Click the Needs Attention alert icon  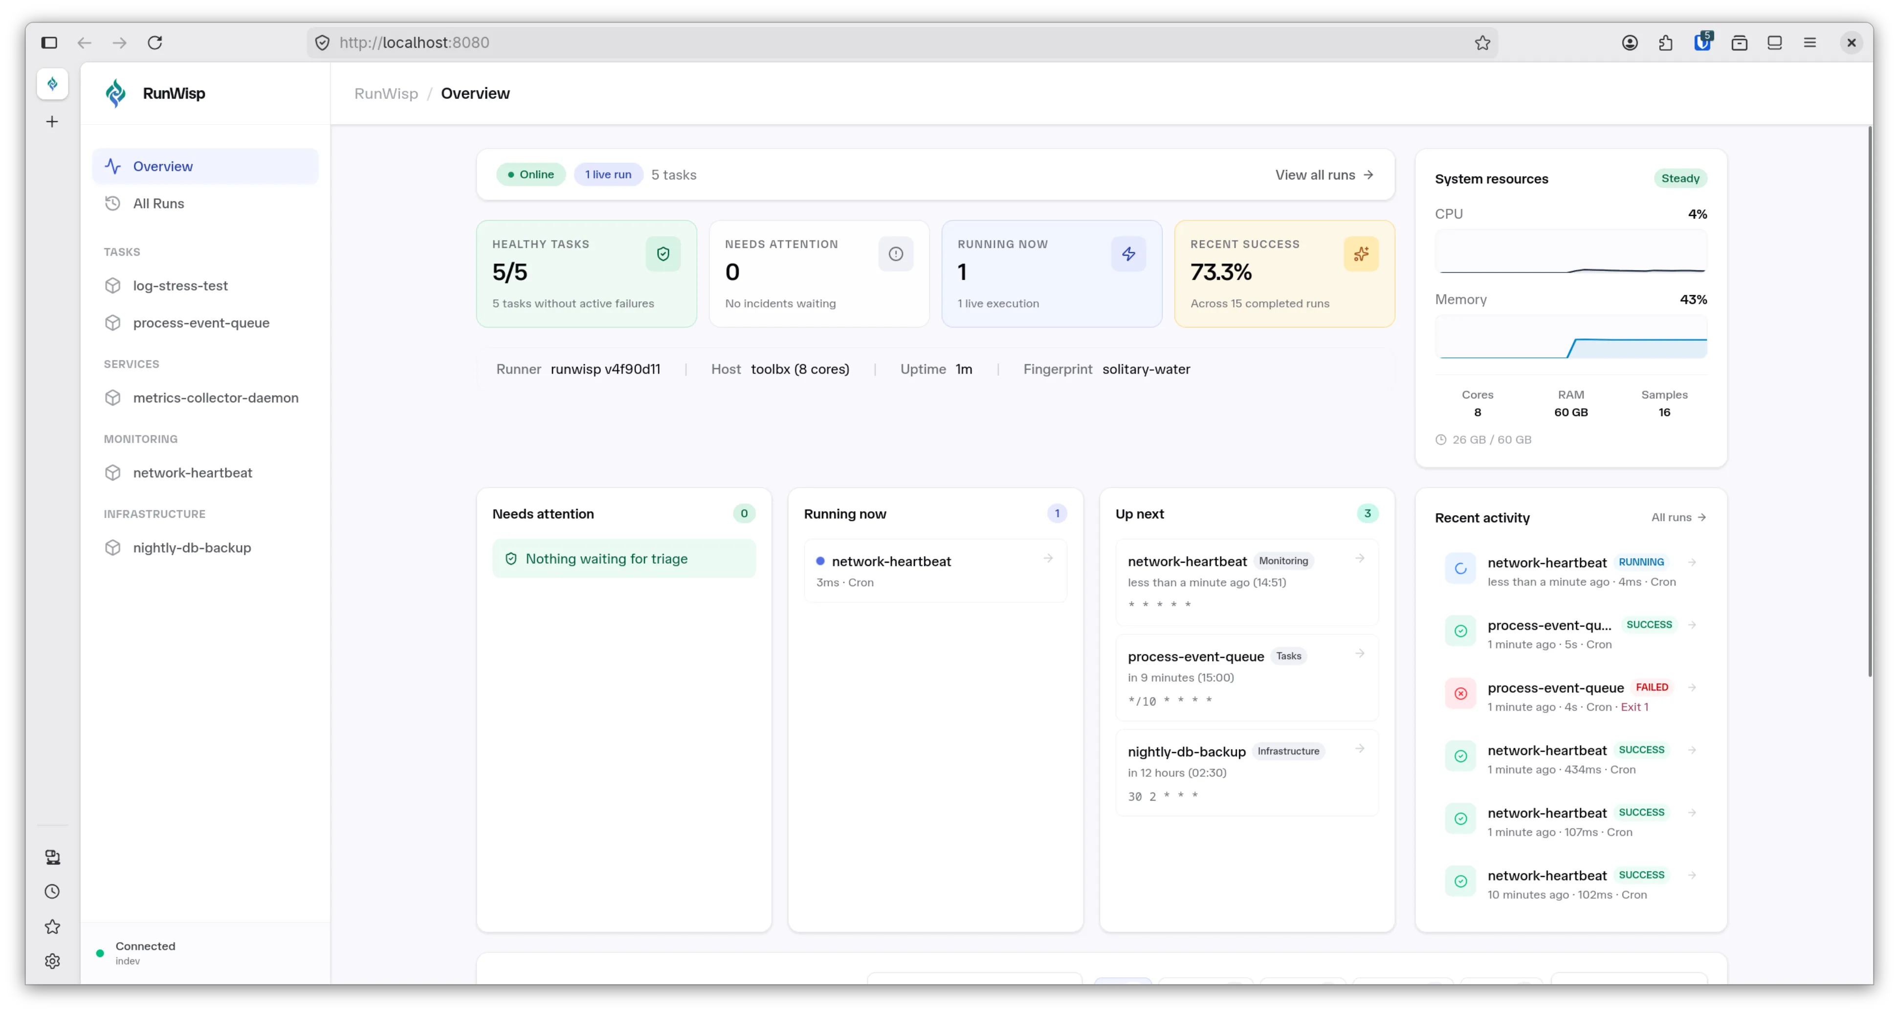pyautogui.click(x=896, y=254)
